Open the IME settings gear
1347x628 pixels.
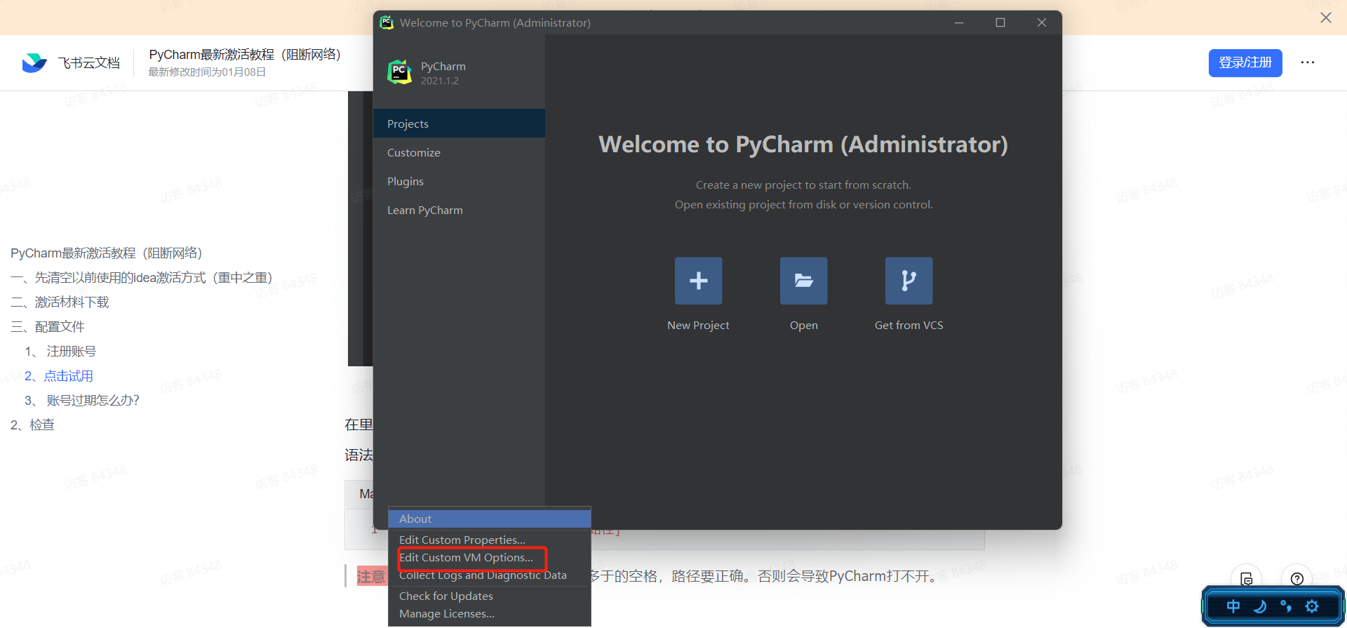(x=1312, y=606)
